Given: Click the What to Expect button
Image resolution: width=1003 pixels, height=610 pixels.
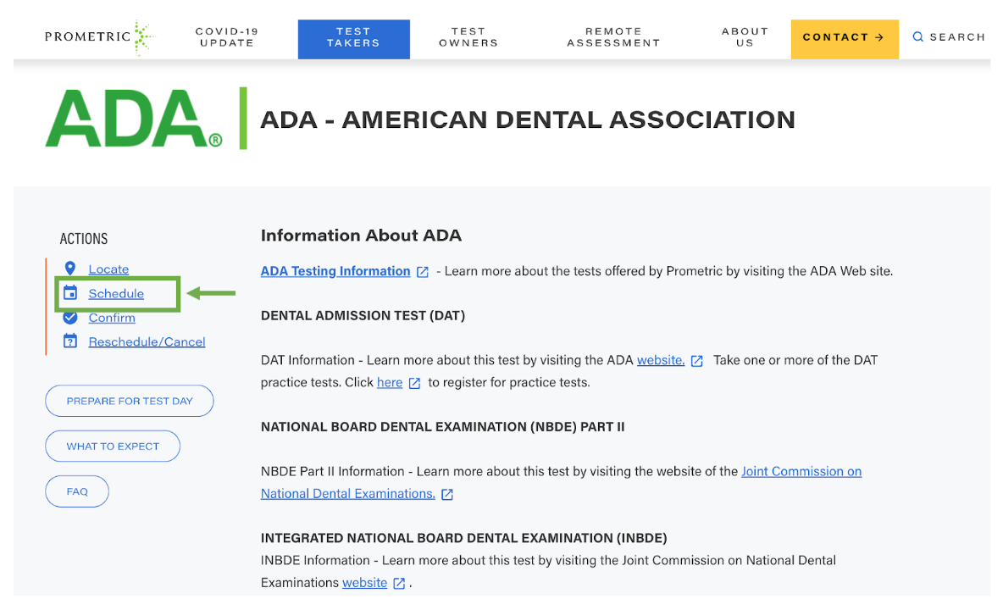Looking at the screenshot, I should 113,446.
